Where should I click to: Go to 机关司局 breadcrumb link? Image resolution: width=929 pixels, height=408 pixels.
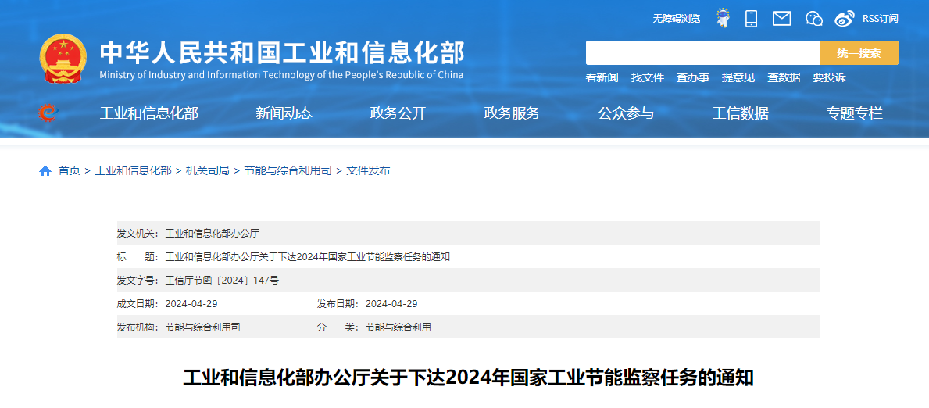(x=207, y=171)
